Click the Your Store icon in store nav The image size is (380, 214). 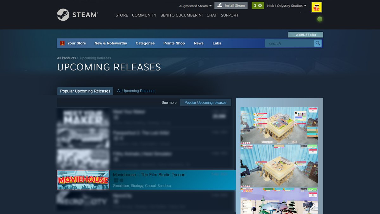[63, 43]
